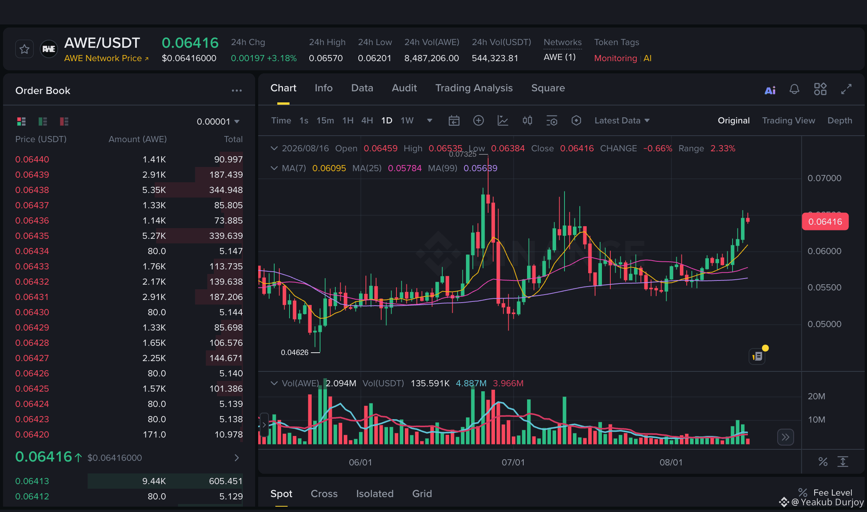The width and height of the screenshot is (867, 512).
Task: Switch to Trading View chart
Action: [789, 121]
